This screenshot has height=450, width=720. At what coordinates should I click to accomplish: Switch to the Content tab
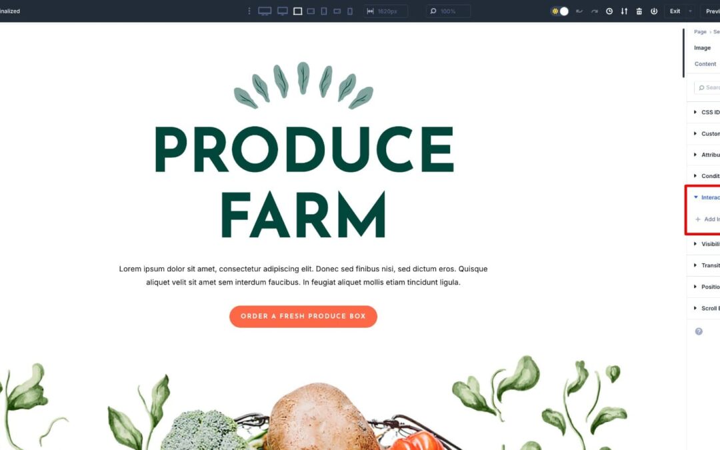click(x=705, y=64)
